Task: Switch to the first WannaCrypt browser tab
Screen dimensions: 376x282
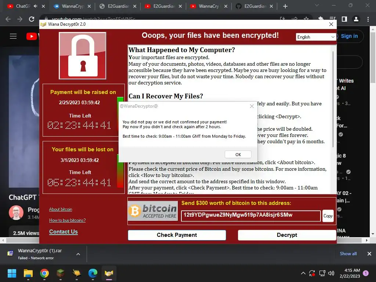Action: (72, 6)
